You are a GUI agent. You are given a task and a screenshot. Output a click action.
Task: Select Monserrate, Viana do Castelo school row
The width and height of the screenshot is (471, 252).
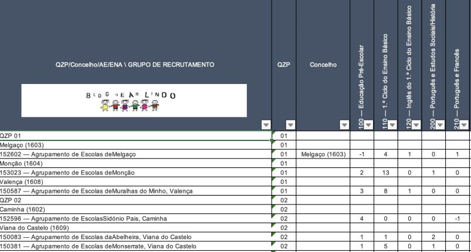135,246
